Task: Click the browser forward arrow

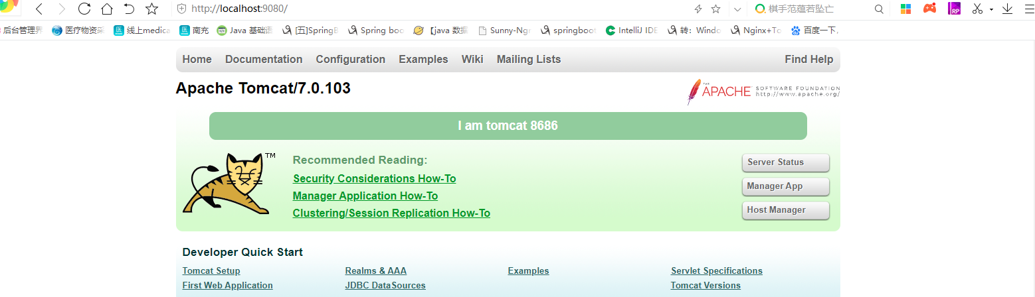Action: click(x=62, y=9)
